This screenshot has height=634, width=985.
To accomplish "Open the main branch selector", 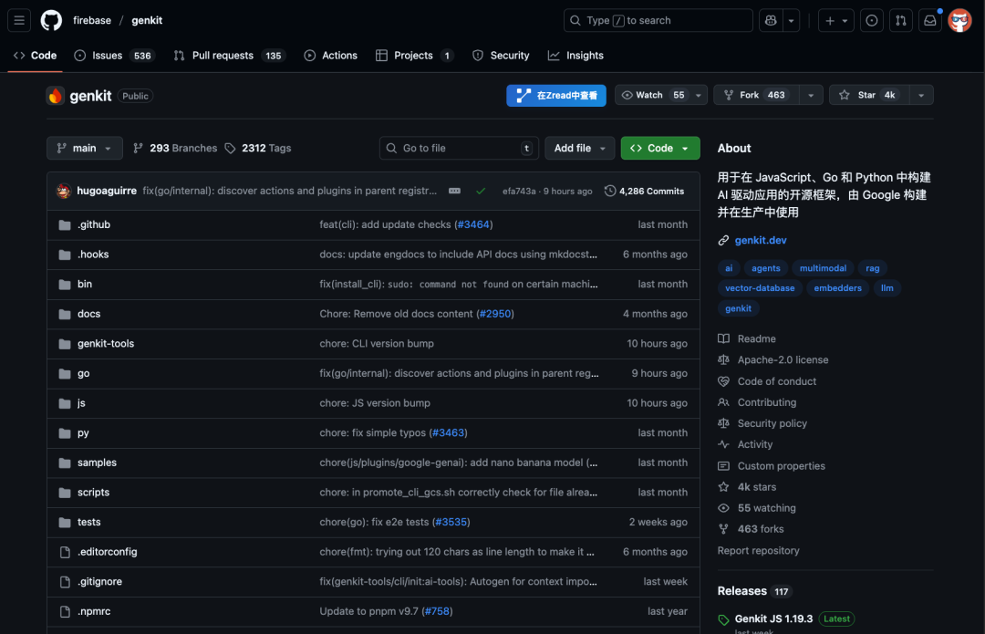I will click(x=84, y=149).
